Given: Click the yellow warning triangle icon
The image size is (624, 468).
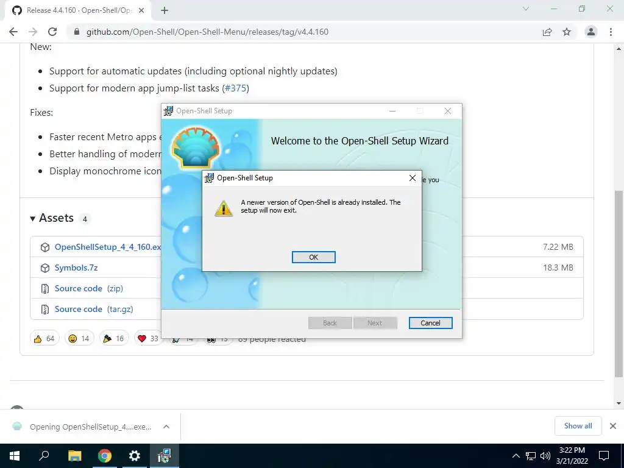Looking at the screenshot, I should pyautogui.click(x=224, y=208).
